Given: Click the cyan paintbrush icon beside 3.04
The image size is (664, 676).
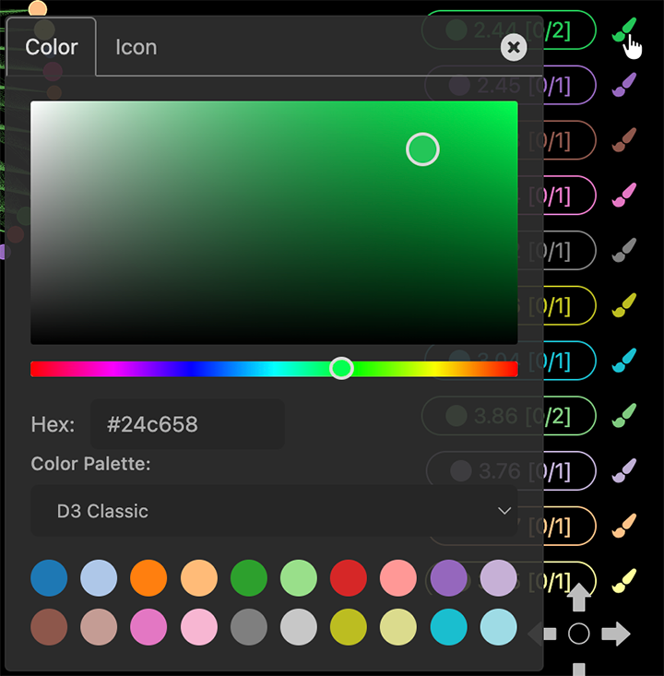Looking at the screenshot, I should coord(624,361).
